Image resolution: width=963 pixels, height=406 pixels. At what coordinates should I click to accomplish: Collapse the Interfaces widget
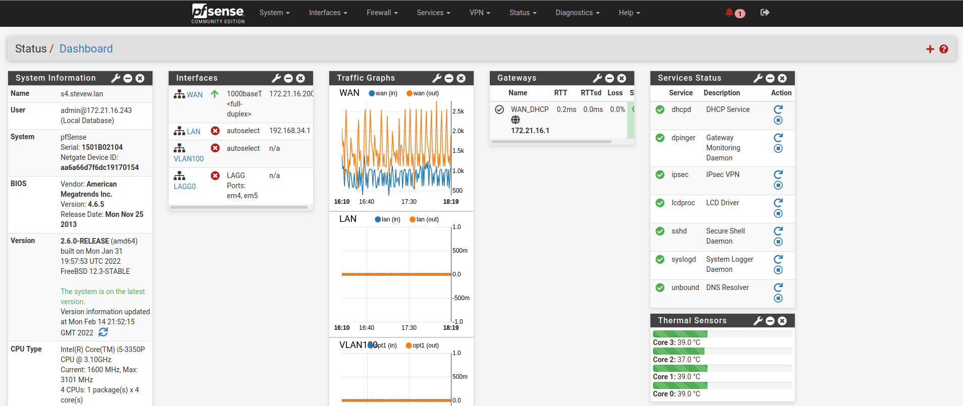coord(288,78)
